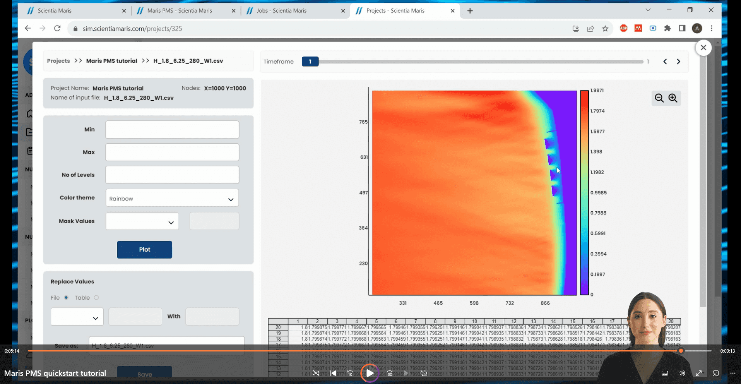Open the Color theme Rainbow dropdown

[x=172, y=199]
